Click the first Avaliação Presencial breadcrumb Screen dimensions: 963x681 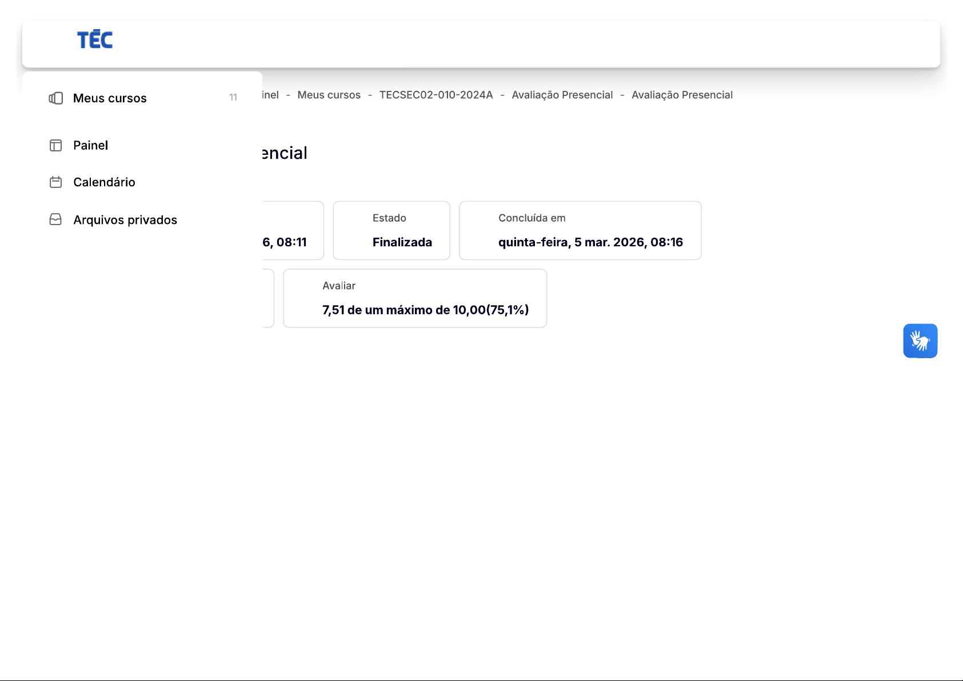coord(562,95)
